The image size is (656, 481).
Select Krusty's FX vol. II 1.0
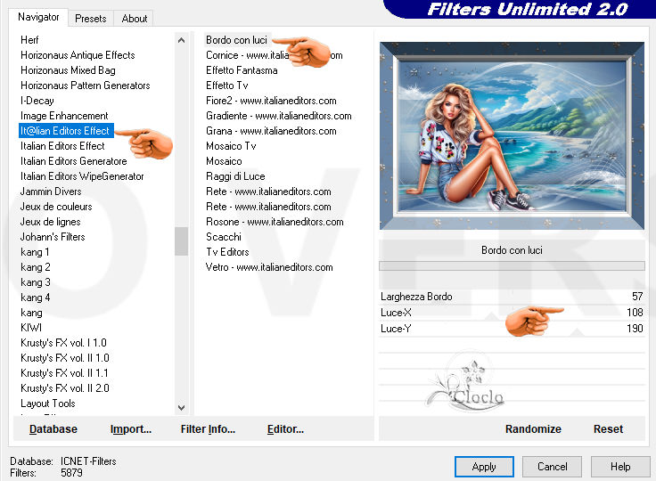click(x=65, y=358)
